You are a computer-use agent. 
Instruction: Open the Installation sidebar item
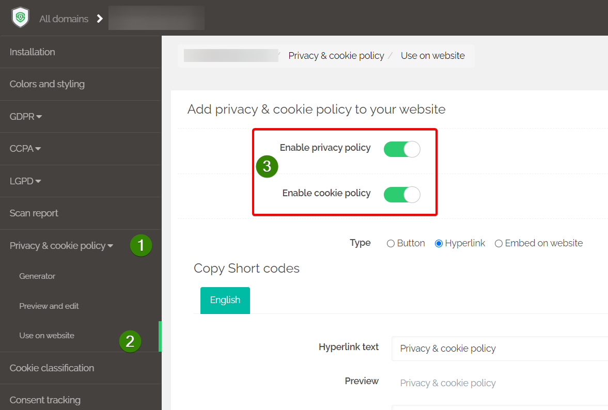point(32,52)
